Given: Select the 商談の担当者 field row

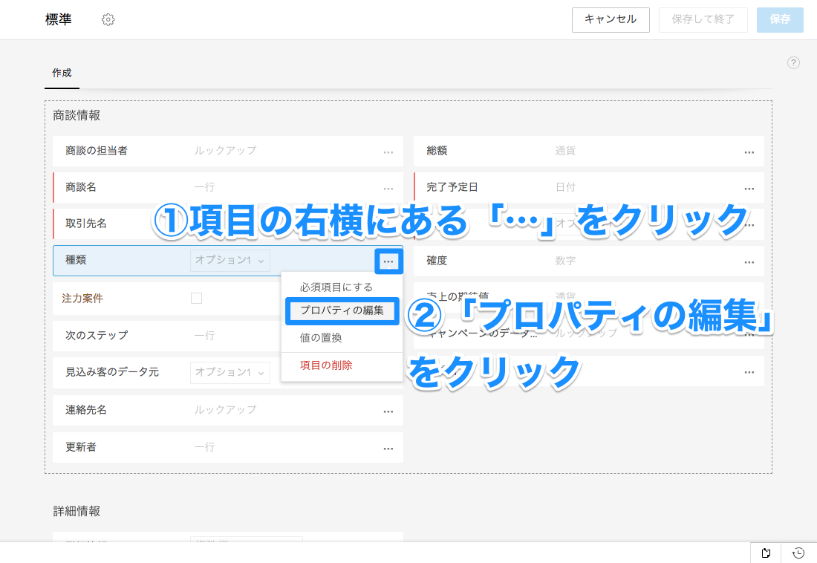Looking at the screenshot, I should pos(228,152).
